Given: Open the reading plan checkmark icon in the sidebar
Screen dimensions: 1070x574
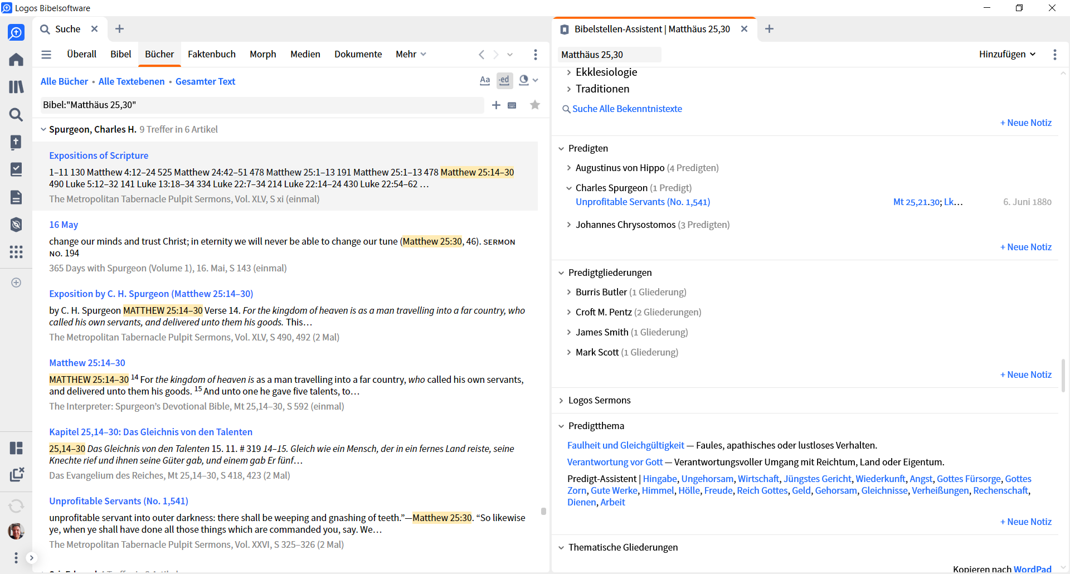Looking at the screenshot, I should click(x=16, y=169).
